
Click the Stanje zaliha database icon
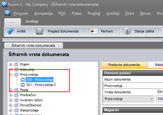click(x=127, y=31)
